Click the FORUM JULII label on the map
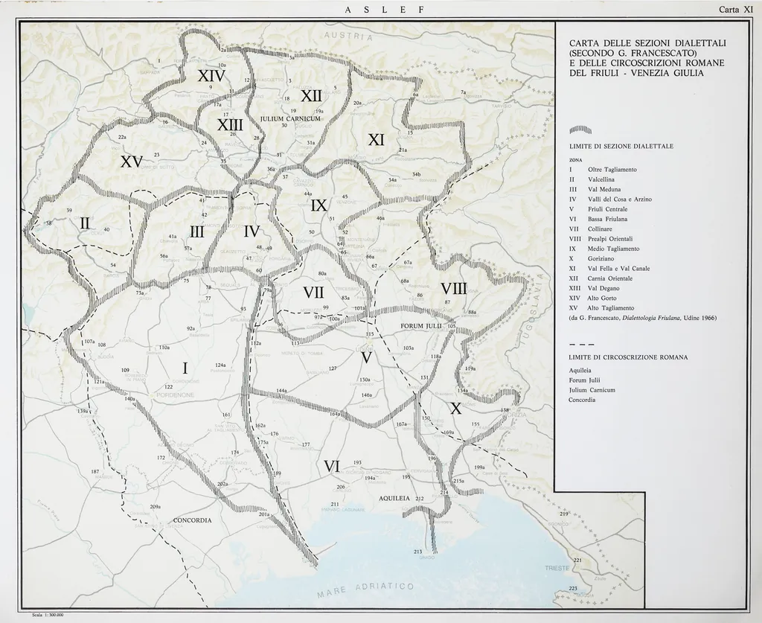The height and width of the screenshot is (623, 762). (x=421, y=326)
